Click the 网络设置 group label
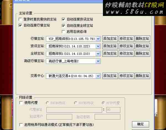The height and width of the screenshot is (130, 166). 25,97
